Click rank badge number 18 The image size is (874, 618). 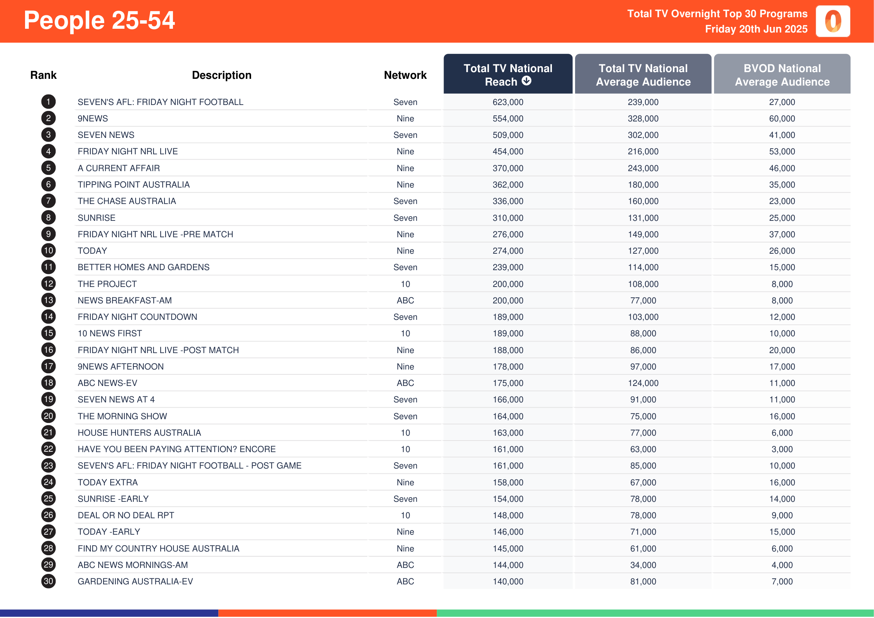pyautogui.click(x=48, y=383)
